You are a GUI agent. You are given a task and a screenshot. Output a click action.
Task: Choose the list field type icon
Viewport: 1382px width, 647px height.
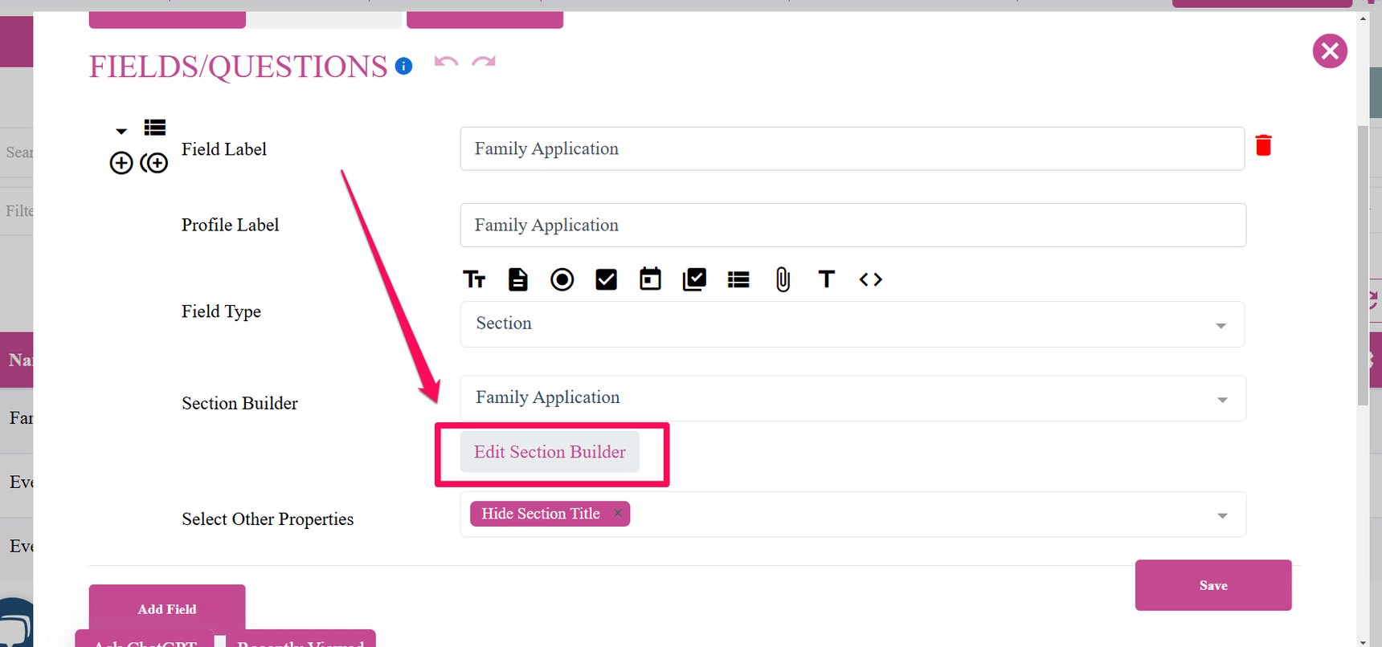coord(738,279)
